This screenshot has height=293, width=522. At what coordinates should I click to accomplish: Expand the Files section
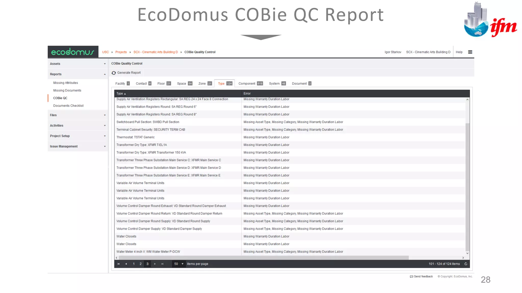pos(78,115)
